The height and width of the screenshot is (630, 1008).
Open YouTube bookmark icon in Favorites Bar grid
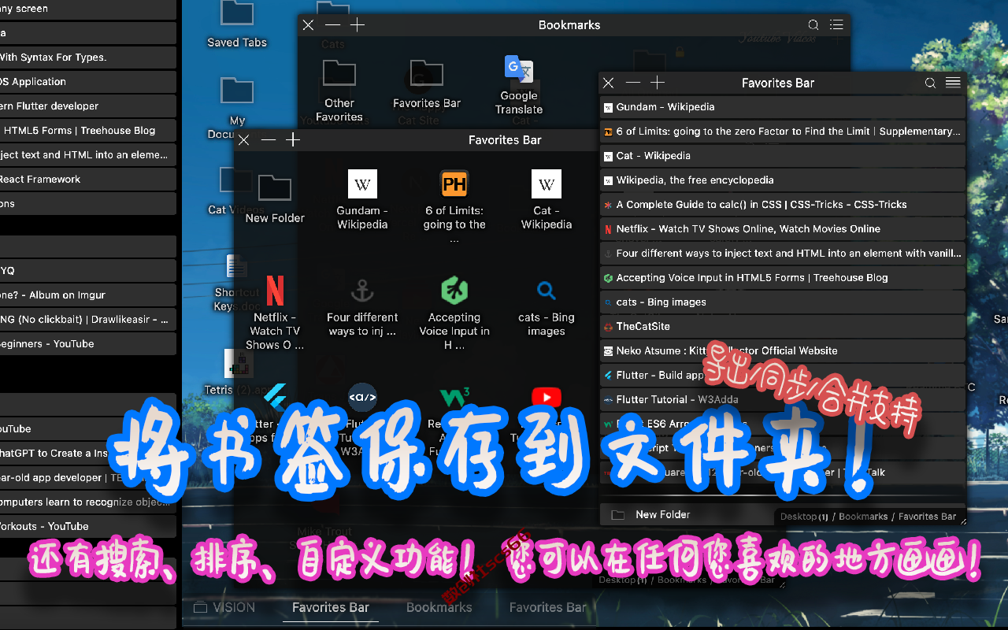coord(547,398)
